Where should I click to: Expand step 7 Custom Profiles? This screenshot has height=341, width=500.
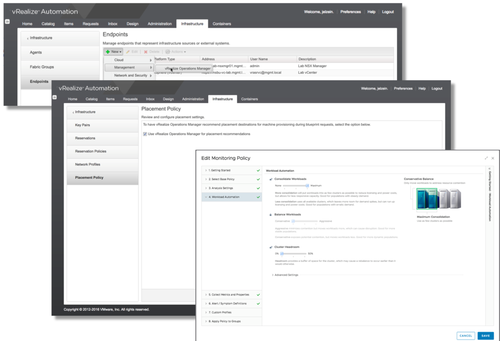point(219,313)
